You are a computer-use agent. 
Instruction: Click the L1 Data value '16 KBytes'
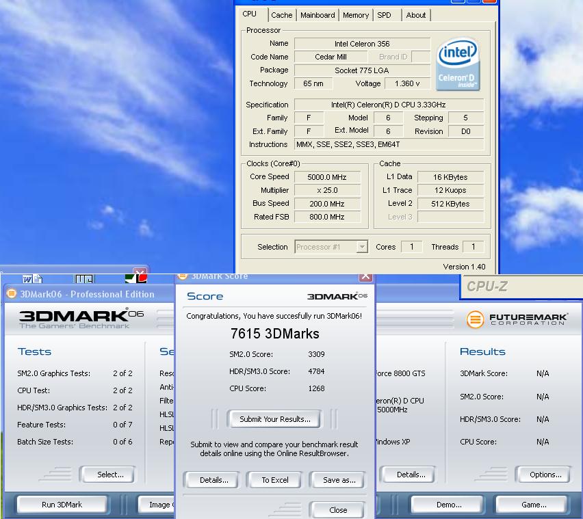pos(450,177)
